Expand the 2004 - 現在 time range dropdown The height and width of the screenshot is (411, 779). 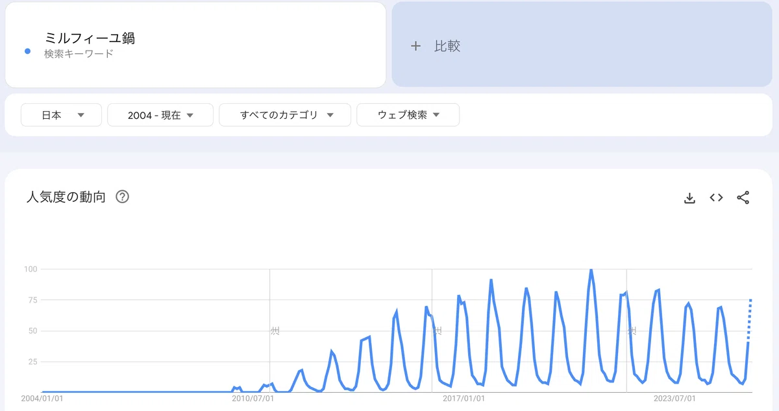(x=160, y=115)
